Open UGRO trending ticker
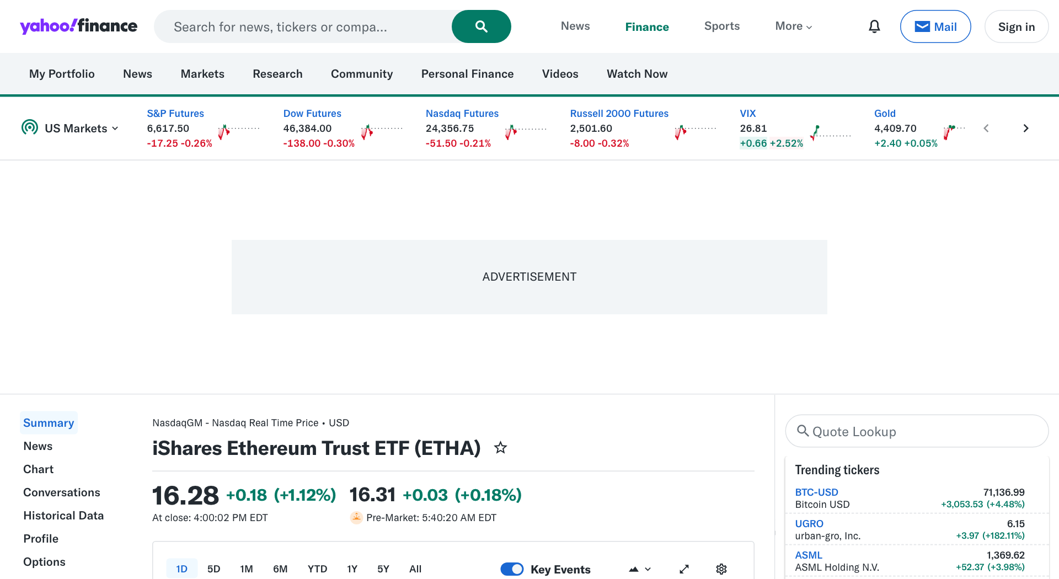The height and width of the screenshot is (579, 1059). [809, 524]
